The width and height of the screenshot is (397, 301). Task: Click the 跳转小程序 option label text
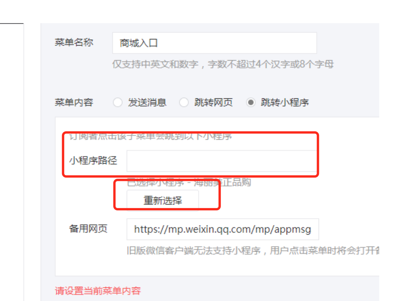pyautogui.click(x=285, y=103)
